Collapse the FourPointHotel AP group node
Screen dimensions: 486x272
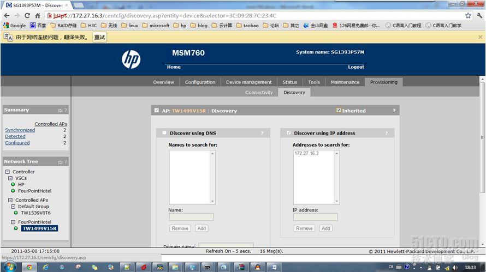(13, 222)
